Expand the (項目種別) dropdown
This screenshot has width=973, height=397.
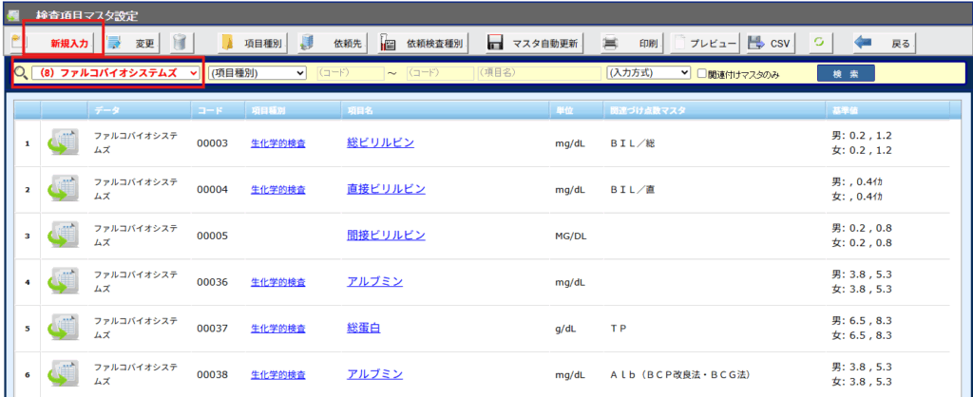257,72
